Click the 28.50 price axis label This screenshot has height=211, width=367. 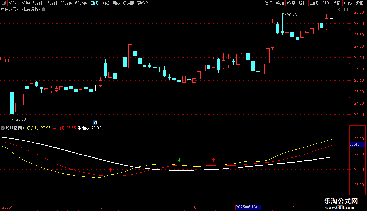[x=359, y=12]
